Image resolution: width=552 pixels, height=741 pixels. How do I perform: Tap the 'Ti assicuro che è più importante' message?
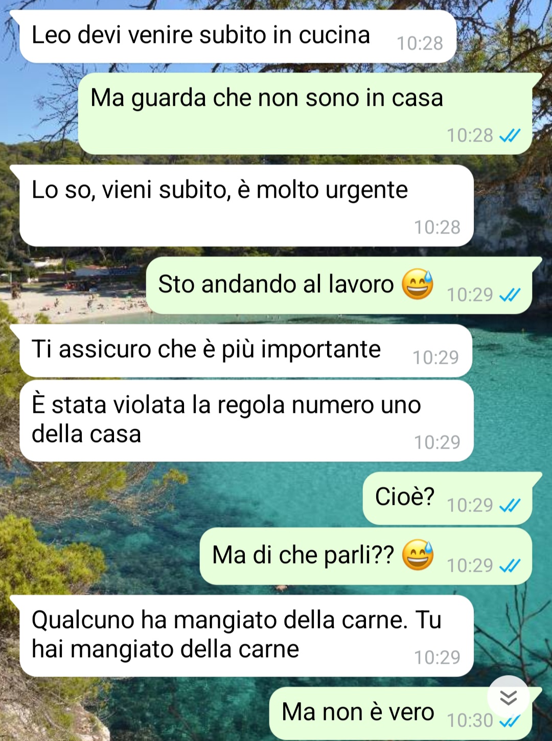[x=246, y=351]
